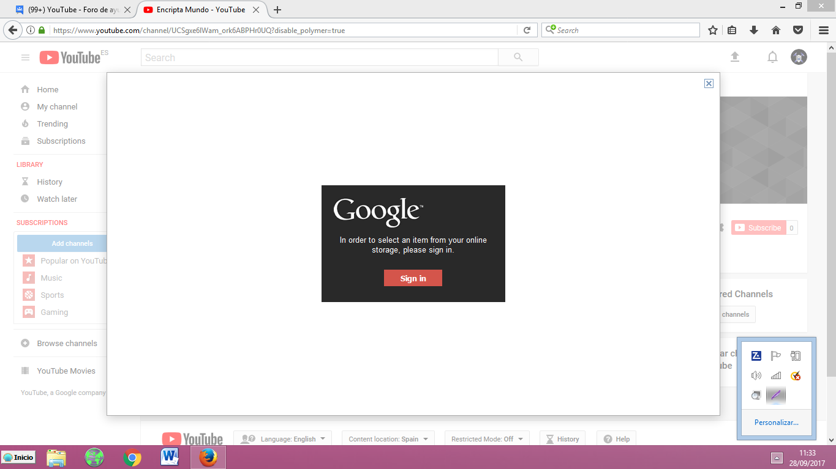Focus the YouTube search field
The height and width of the screenshot is (469, 836).
coord(319,57)
